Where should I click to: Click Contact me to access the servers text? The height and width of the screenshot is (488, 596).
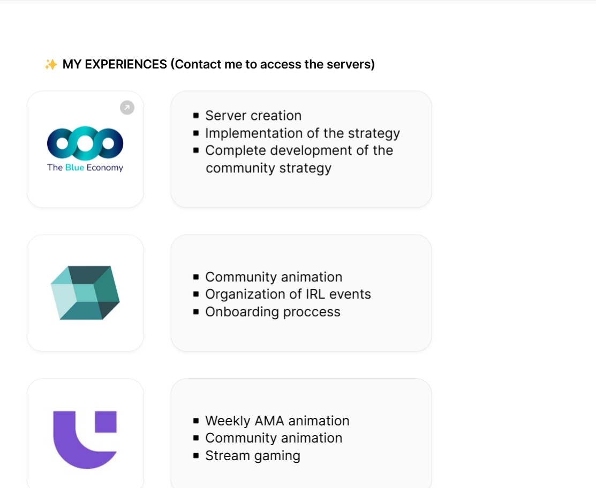click(x=273, y=64)
